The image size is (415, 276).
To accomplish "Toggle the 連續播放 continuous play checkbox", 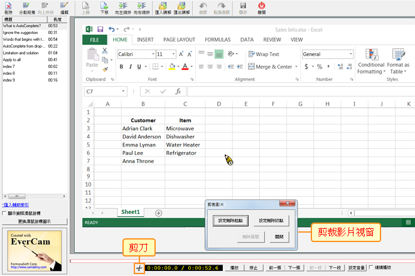I will (x=372, y=267).
